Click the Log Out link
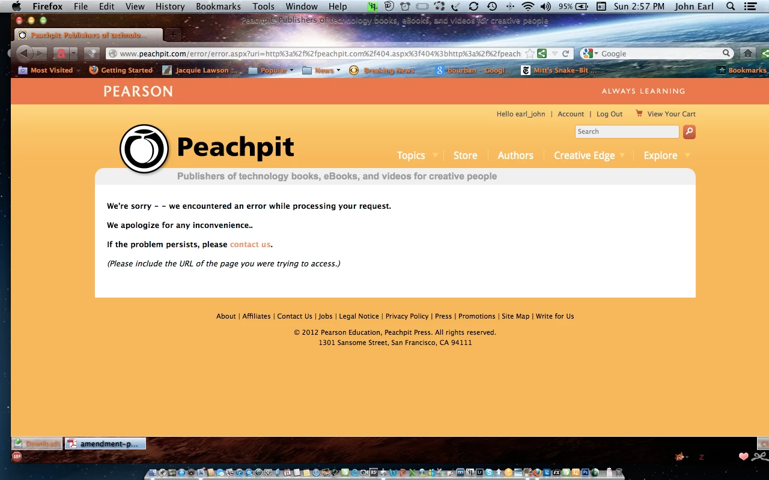 click(609, 114)
